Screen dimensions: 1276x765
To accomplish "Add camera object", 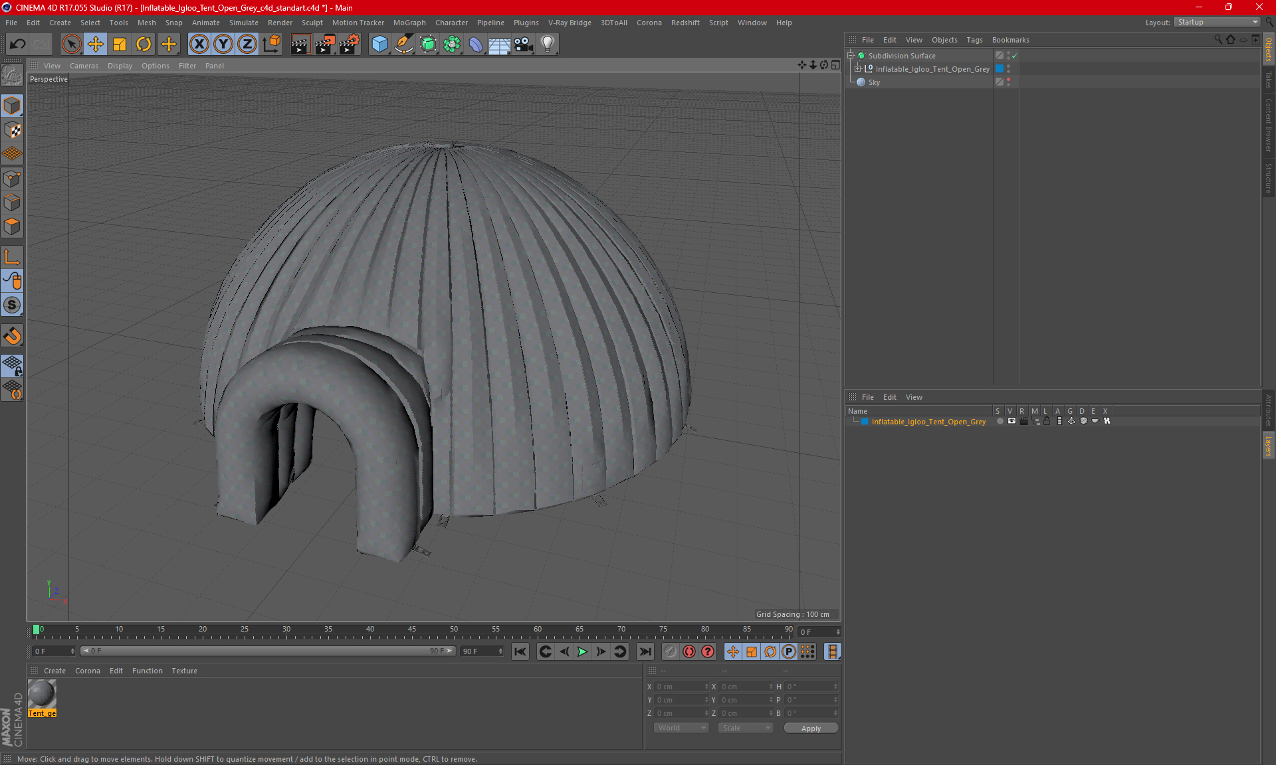I will coord(524,44).
